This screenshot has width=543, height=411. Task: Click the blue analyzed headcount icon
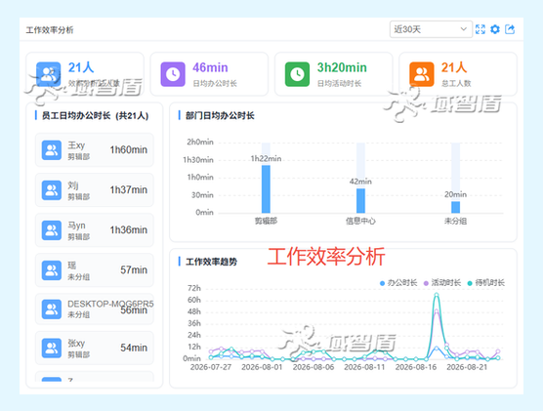click(49, 74)
